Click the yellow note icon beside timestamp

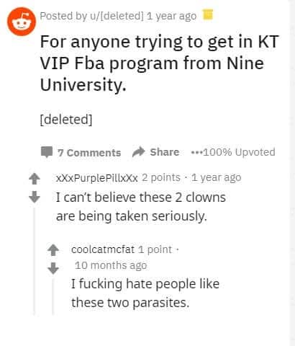(x=208, y=14)
